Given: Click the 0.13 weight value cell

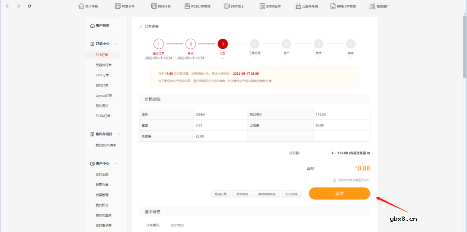Looking at the screenshot, I should pos(220,125).
